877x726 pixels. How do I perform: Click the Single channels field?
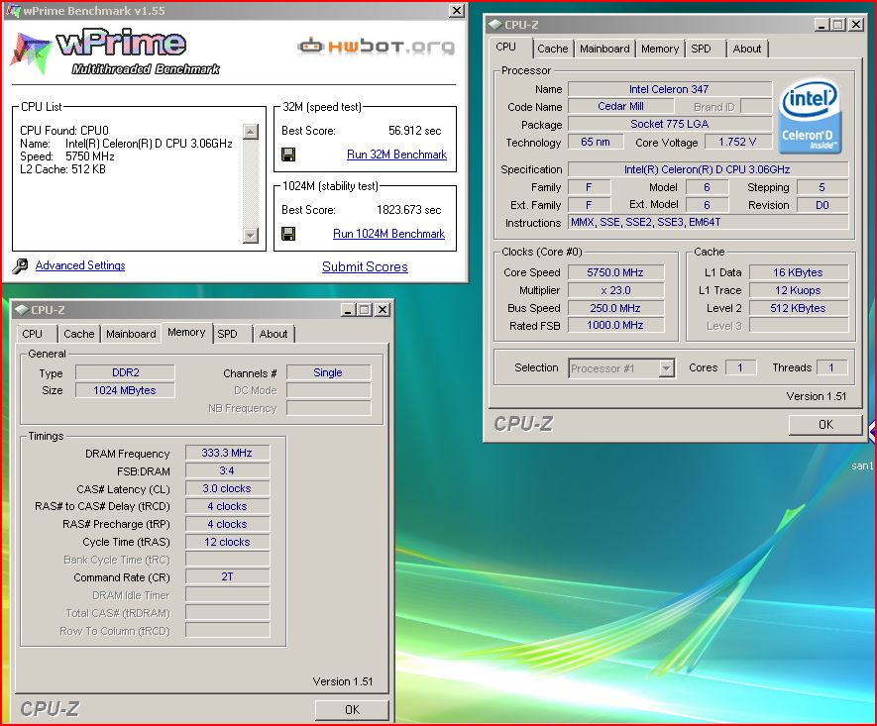pos(328,372)
